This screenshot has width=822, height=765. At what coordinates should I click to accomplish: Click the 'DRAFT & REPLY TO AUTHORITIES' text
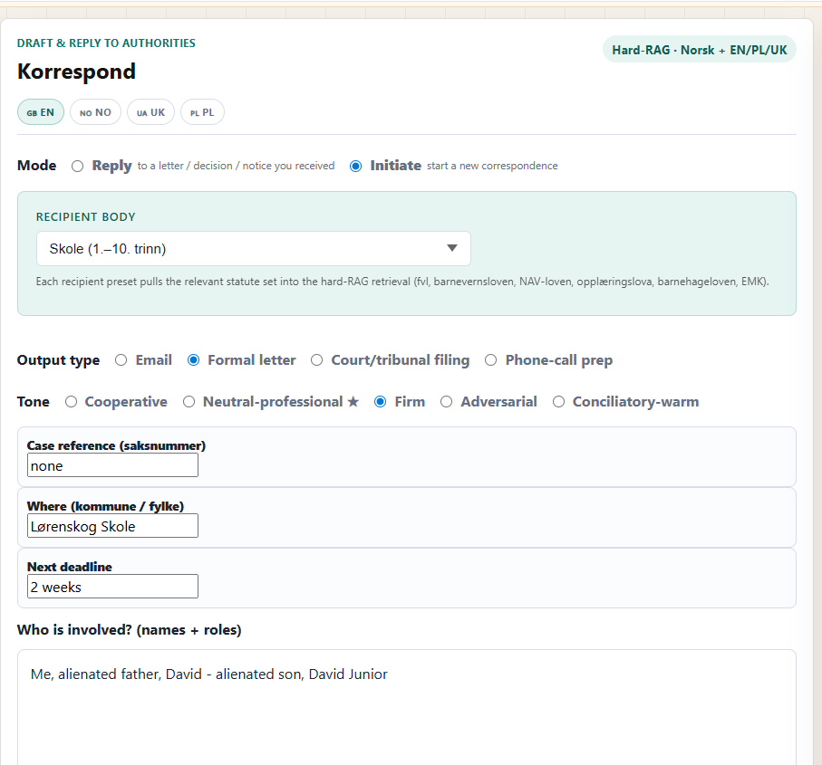[106, 43]
